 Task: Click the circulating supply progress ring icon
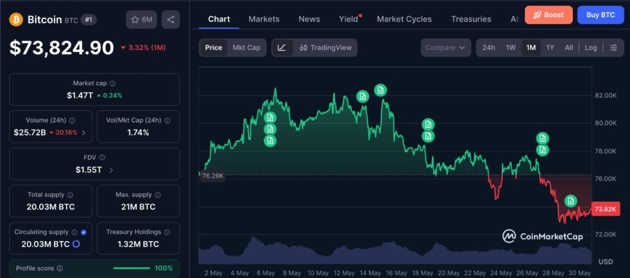pyautogui.click(x=76, y=244)
